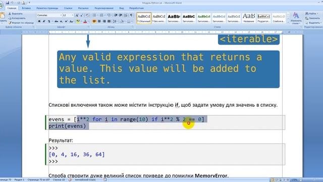Apply the Без интервала style
The width and height of the screenshot is (323, 182).
coord(159,18)
